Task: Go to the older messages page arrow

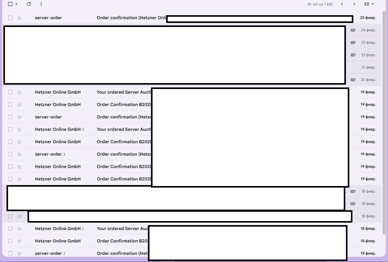Action: pos(354,4)
